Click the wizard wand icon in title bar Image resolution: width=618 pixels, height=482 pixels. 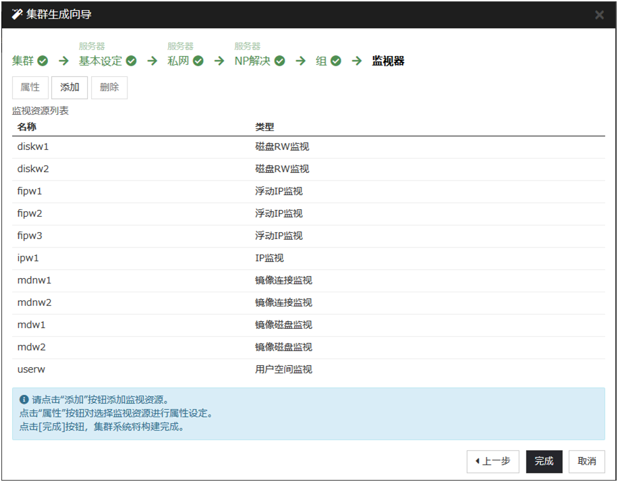point(18,14)
